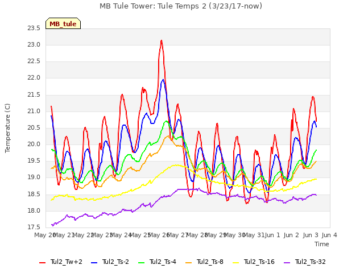Click the 19.0 y-axis tick label
This screenshot has height=273, width=364.
pyautogui.click(x=34, y=177)
